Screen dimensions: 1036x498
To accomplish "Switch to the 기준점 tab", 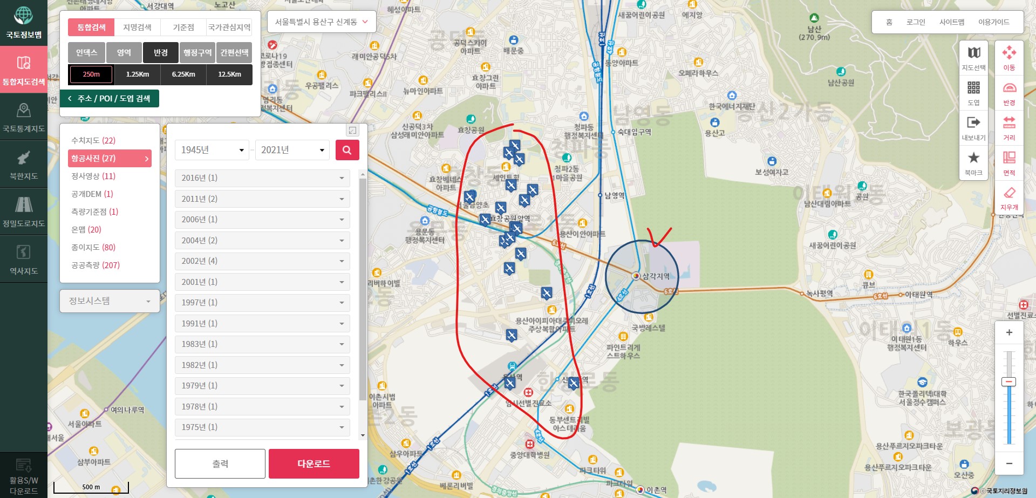I will pyautogui.click(x=183, y=27).
